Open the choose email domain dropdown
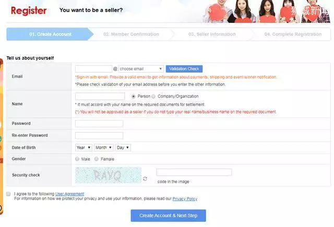This screenshot has width=334, height=227. tap(141, 69)
